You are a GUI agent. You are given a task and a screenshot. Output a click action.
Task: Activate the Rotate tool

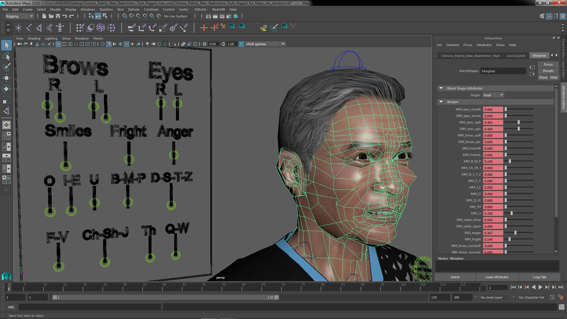click(6, 89)
